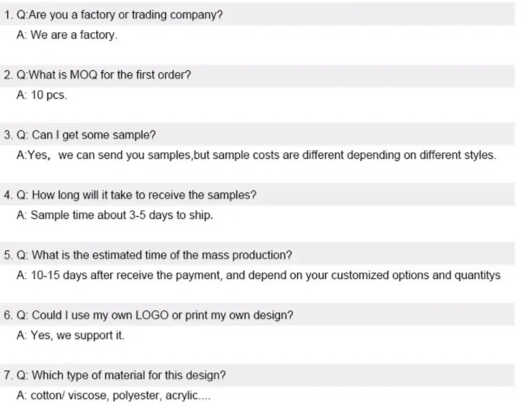Click the '10-15 days after receive the payment' answer
532x407 pixels.
pos(258,275)
